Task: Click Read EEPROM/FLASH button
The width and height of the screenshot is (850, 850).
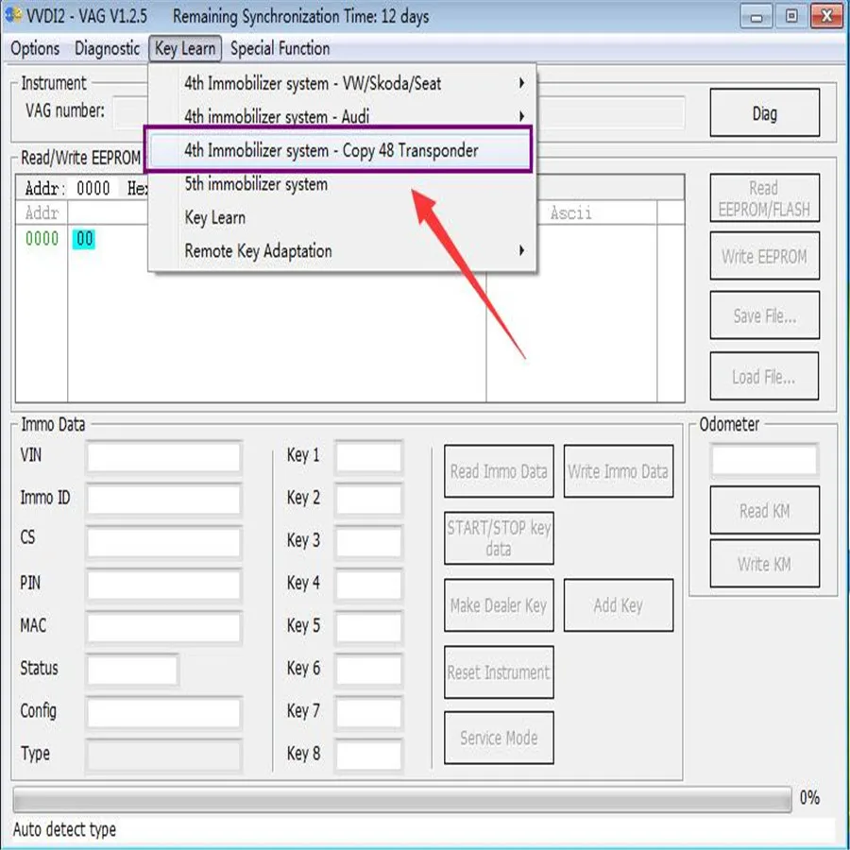Action: [764, 198]
